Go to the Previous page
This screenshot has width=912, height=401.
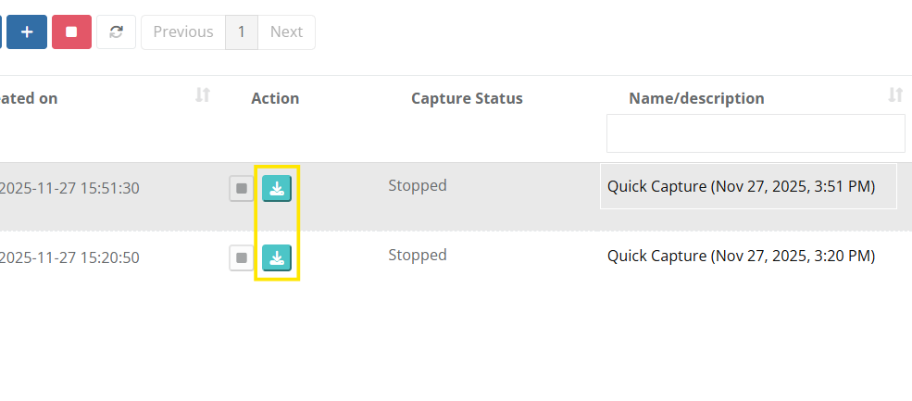[183, 31]
